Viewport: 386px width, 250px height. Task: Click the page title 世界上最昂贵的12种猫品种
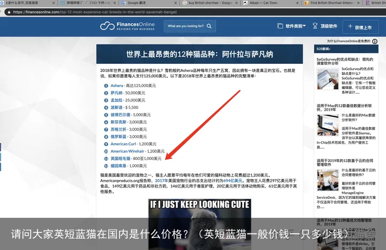point(199,54)
